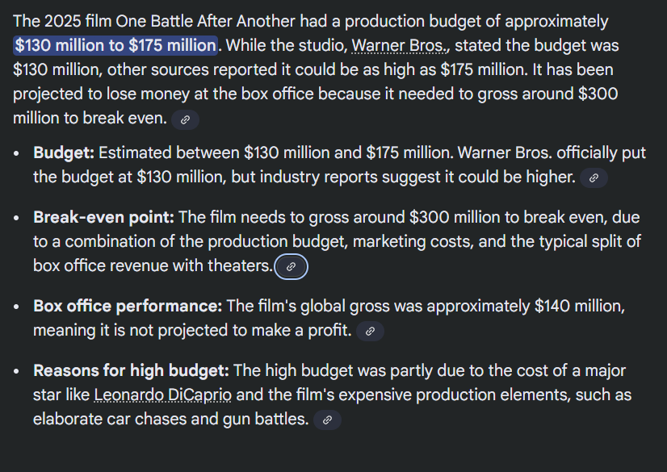
Task: Click the bullet dot beside 'Budget:'
Action: point(17,153)
